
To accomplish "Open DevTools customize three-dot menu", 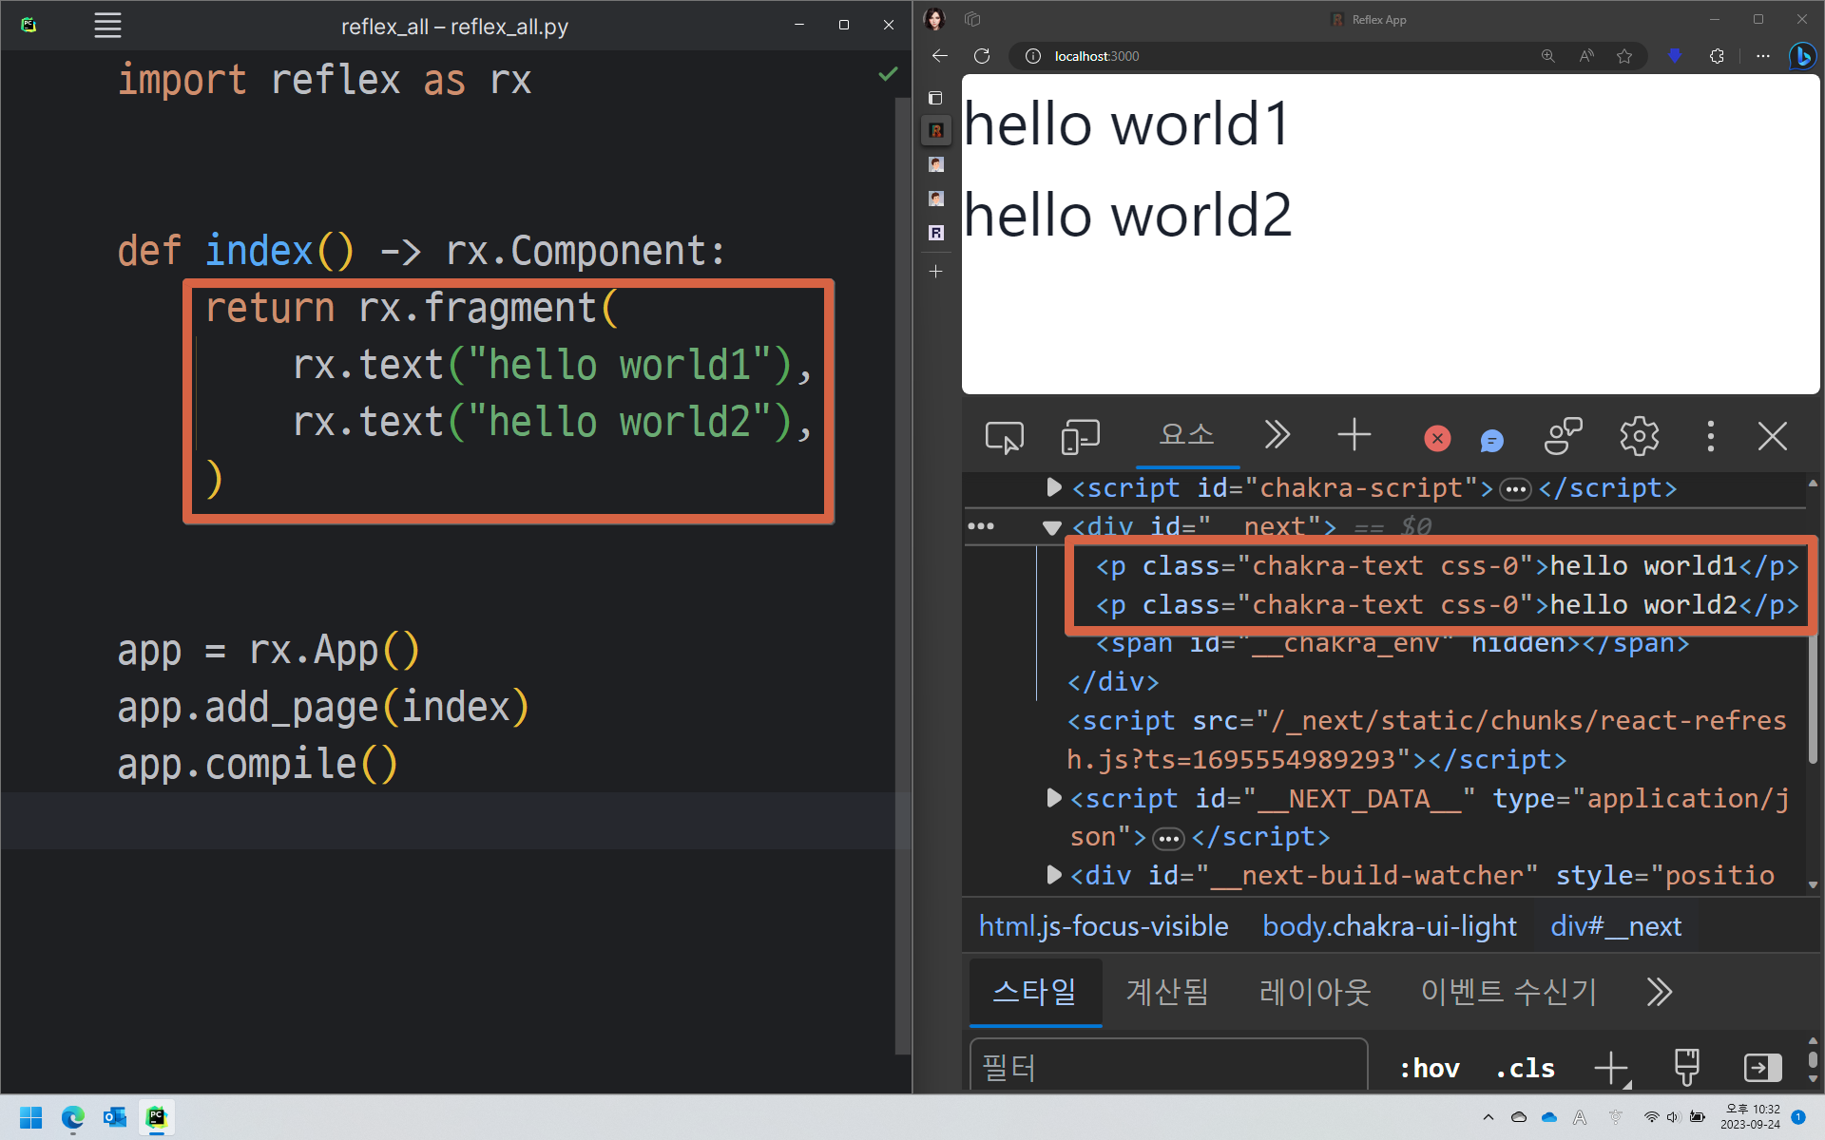I will 1710,437.
